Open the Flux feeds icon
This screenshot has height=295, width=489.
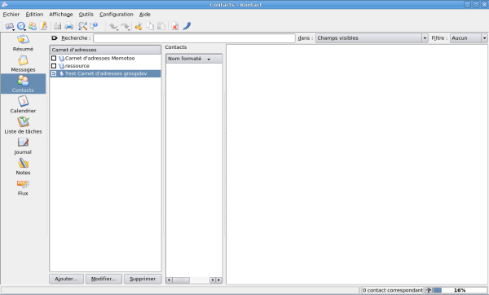tap(23, 187)
